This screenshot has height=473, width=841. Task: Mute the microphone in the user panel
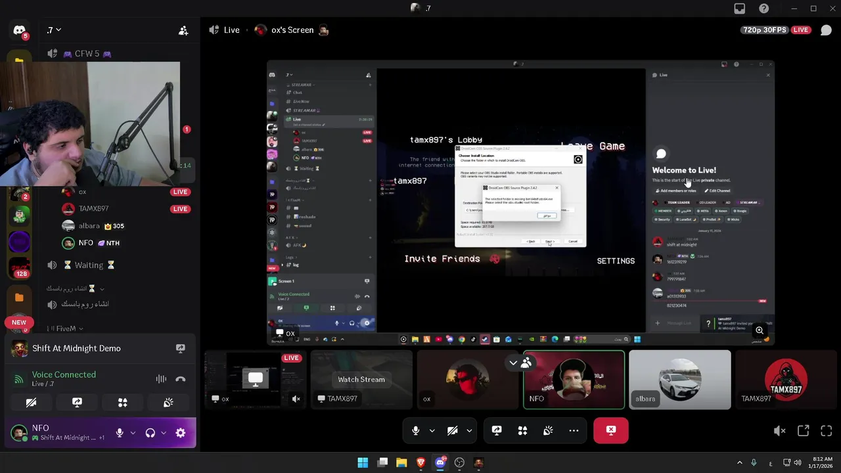pyautogui.click(x=120, y=433)
